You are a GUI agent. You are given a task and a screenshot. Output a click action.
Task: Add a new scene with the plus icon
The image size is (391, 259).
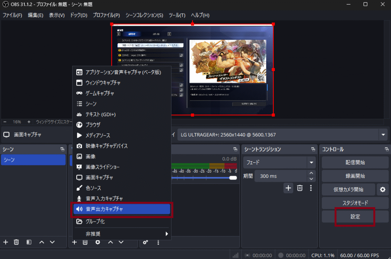[x=5, y=242]
